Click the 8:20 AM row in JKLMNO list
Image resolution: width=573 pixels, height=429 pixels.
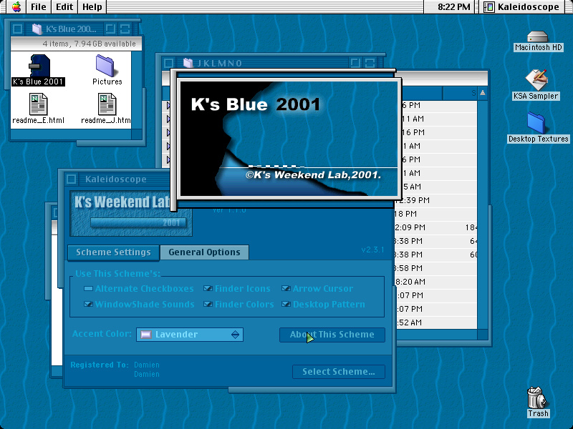(x=435, y=282)
